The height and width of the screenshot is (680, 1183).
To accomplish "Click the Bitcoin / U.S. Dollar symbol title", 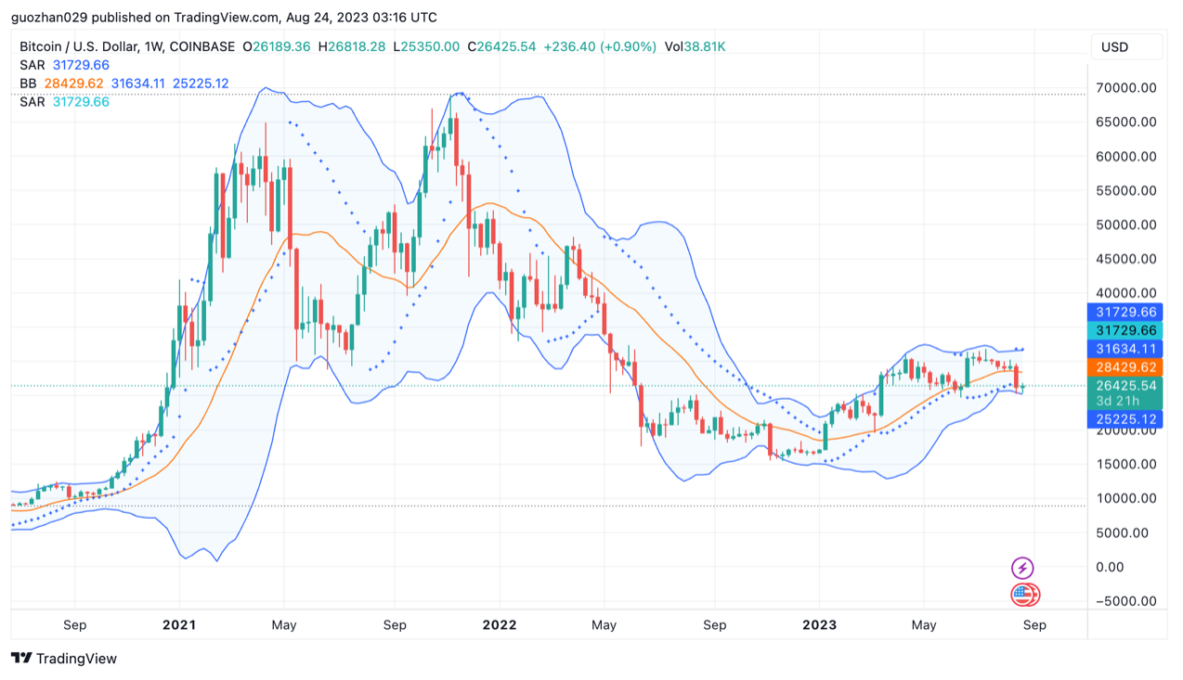I will [x=79, y=46].
